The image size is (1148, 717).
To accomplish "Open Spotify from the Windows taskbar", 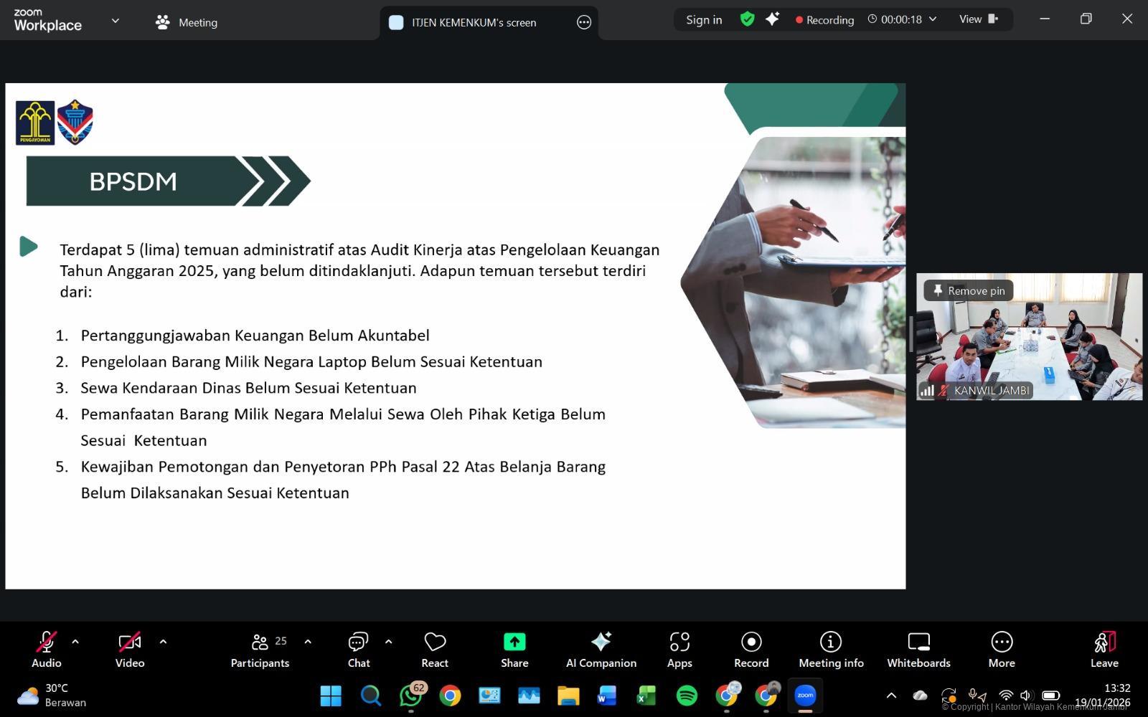I will click(687, 695).
